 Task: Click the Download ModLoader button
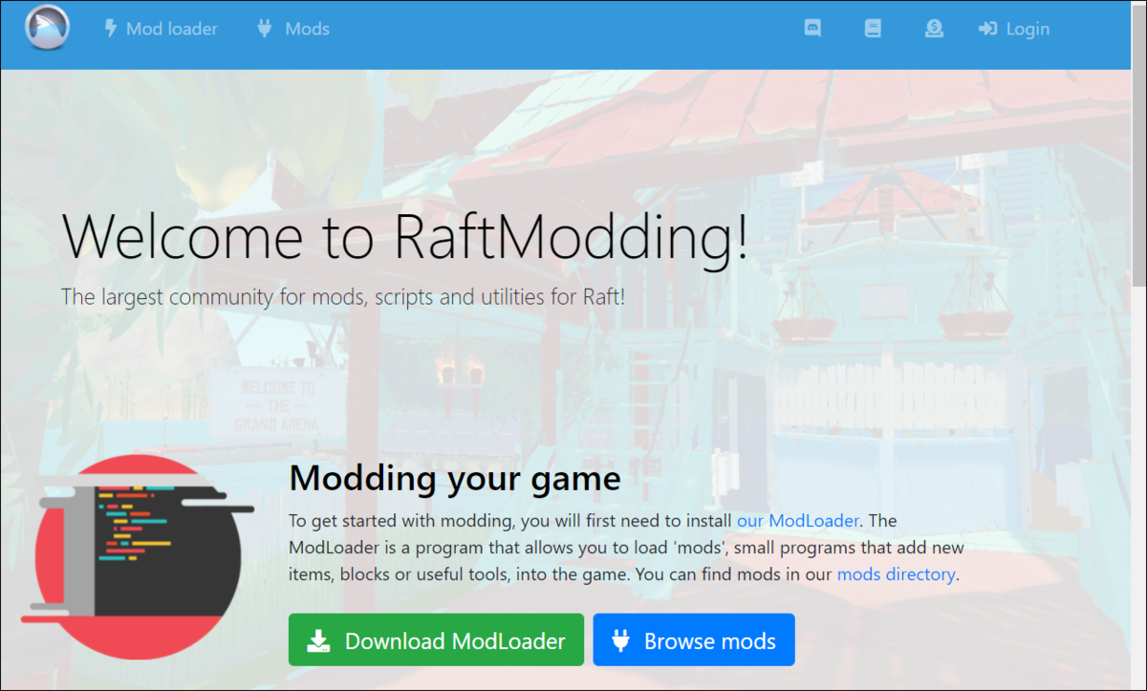pos(436,639)
